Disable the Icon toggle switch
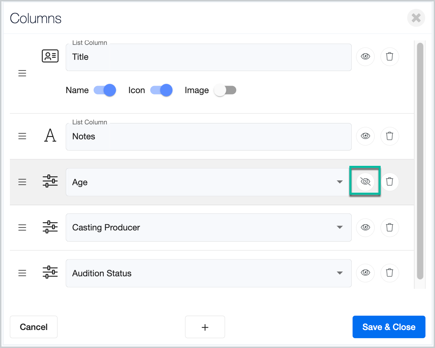This screenshot has width=435, height=348. 161,90
